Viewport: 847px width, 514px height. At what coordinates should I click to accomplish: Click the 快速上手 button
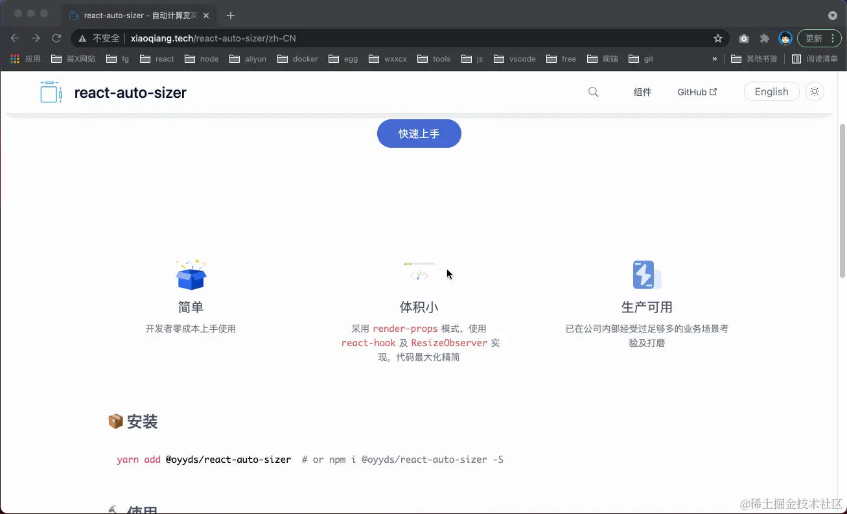point(419,134)
